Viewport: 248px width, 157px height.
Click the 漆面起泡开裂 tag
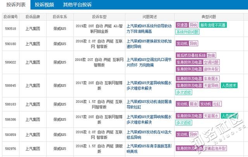(x=201, y=148)
